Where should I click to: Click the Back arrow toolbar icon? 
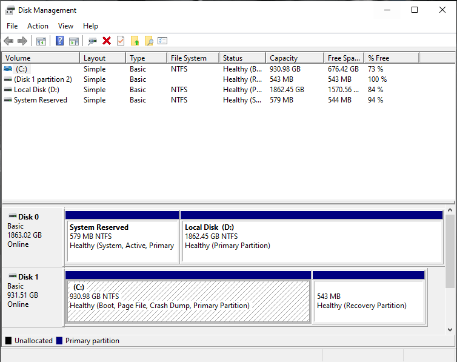tap(8, 41)
